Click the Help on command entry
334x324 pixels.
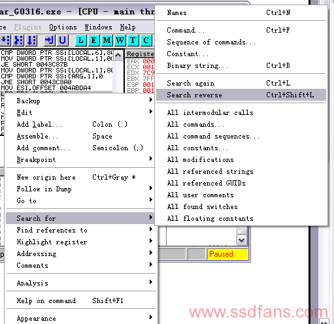tap(80, 300)
